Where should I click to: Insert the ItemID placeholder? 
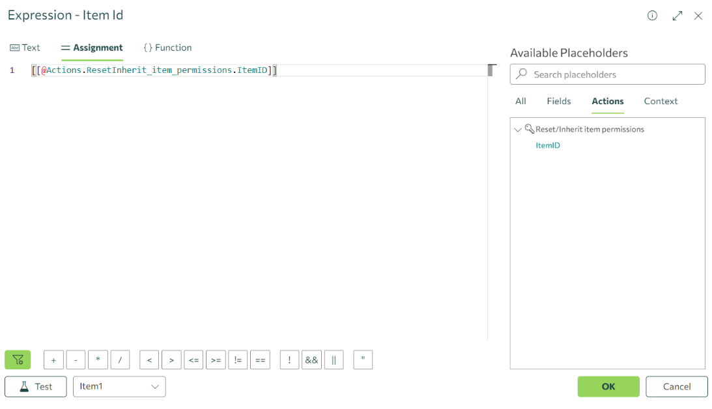548,145
